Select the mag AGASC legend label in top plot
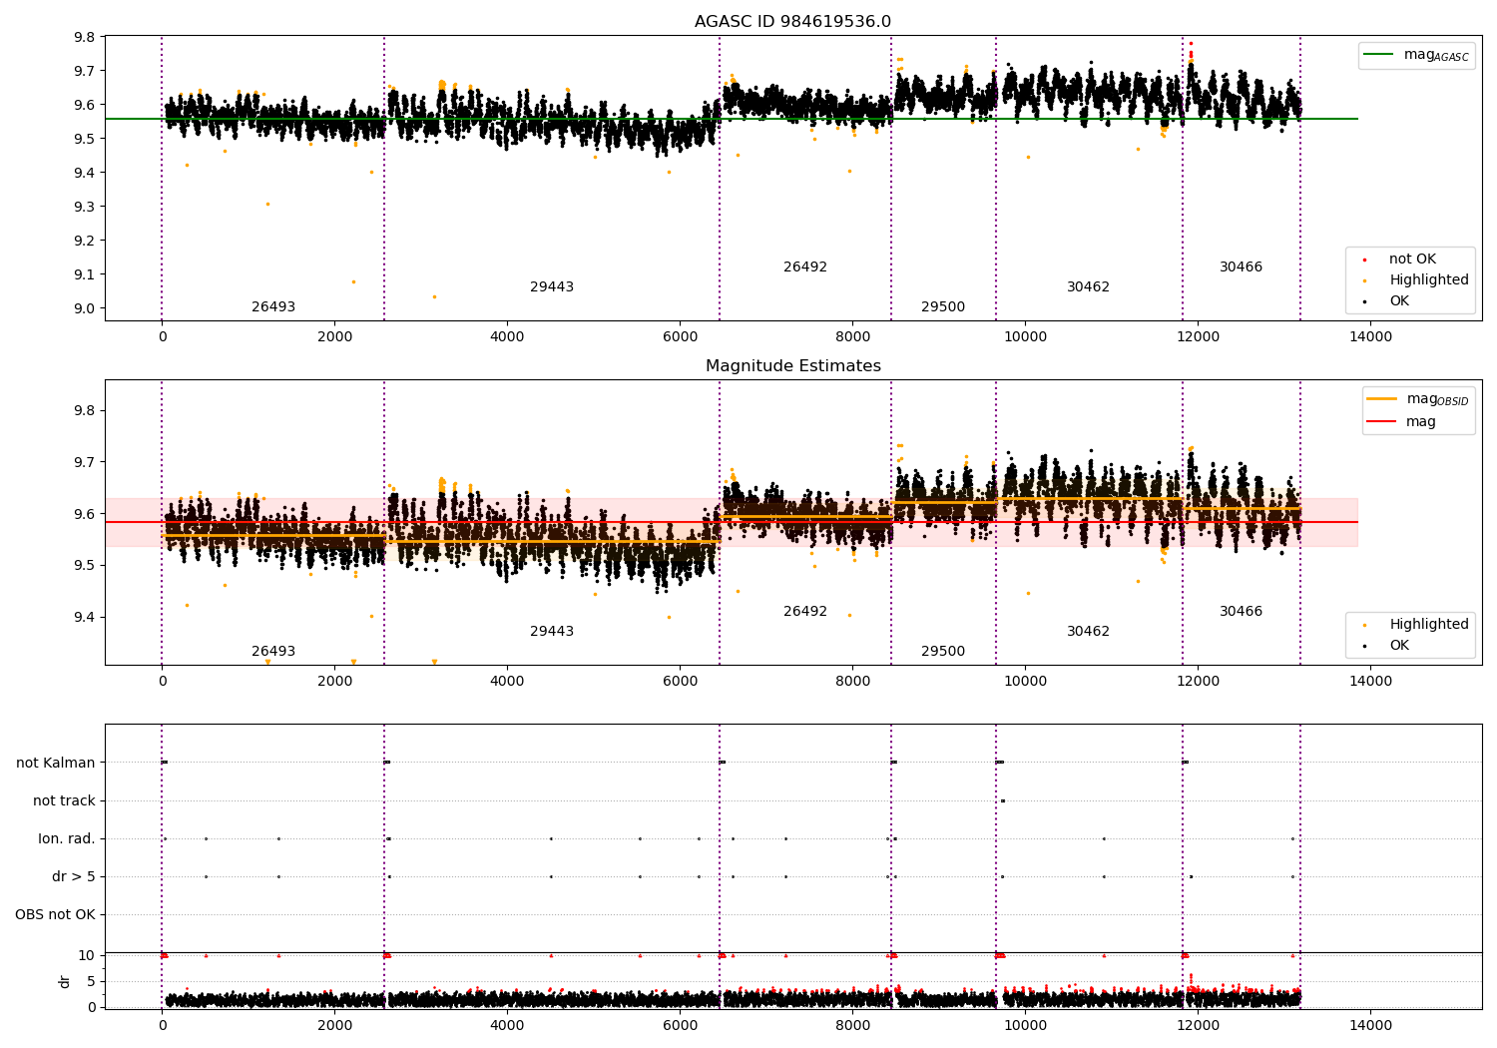 [x=1436, y=55]
